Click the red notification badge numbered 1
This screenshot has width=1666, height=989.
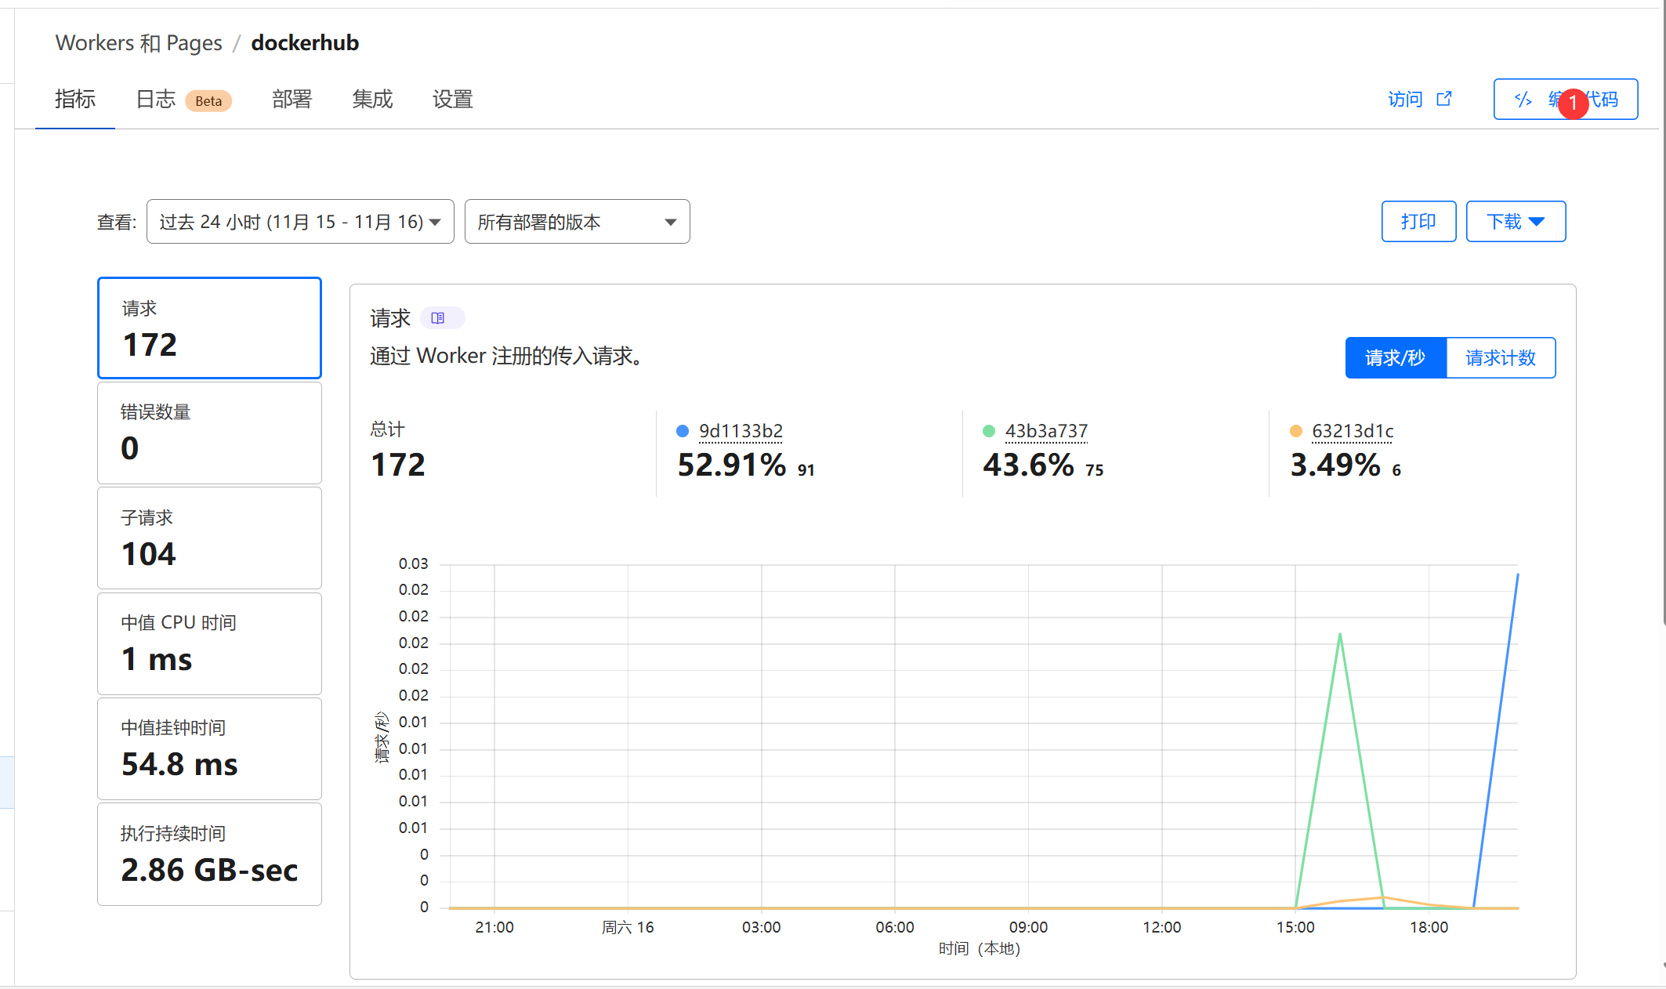click(1573, 103)
